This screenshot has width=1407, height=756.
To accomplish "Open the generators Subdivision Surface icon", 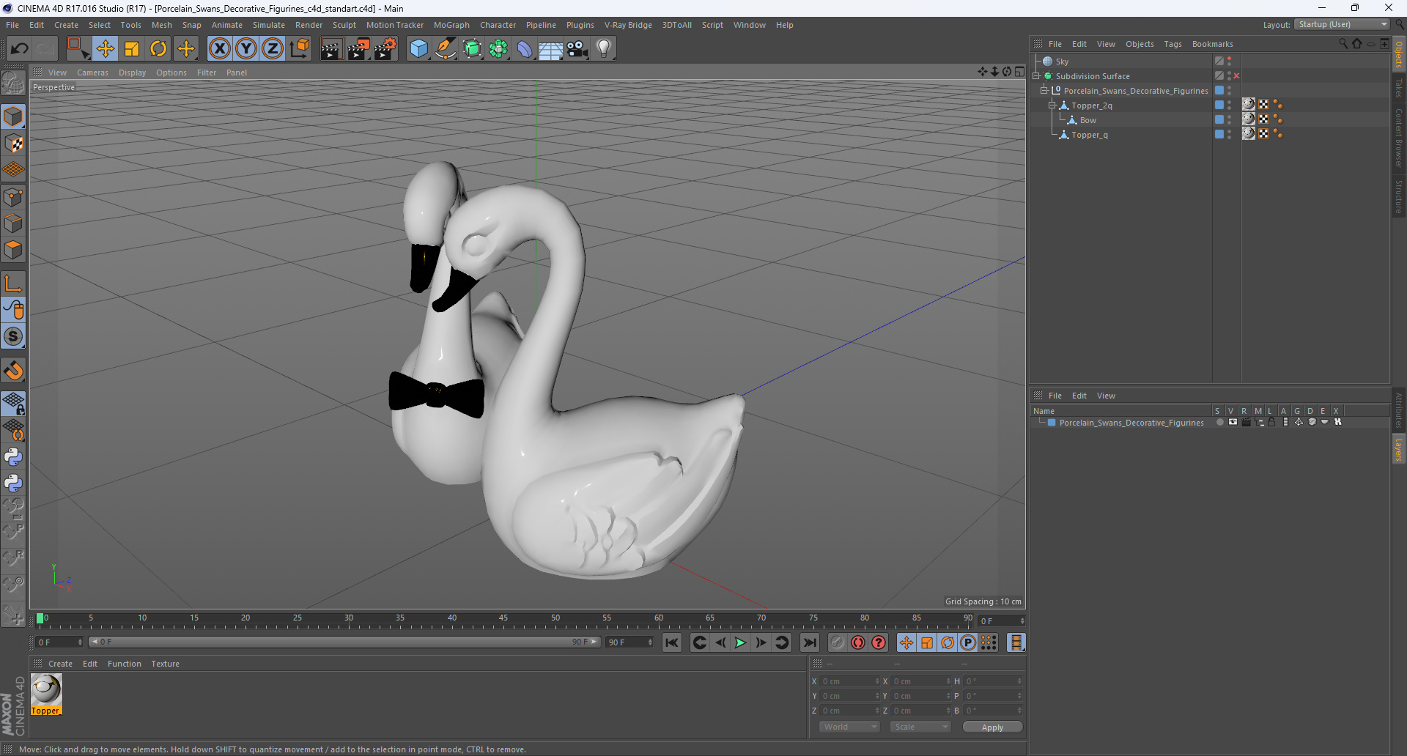I will pos(472,48).
